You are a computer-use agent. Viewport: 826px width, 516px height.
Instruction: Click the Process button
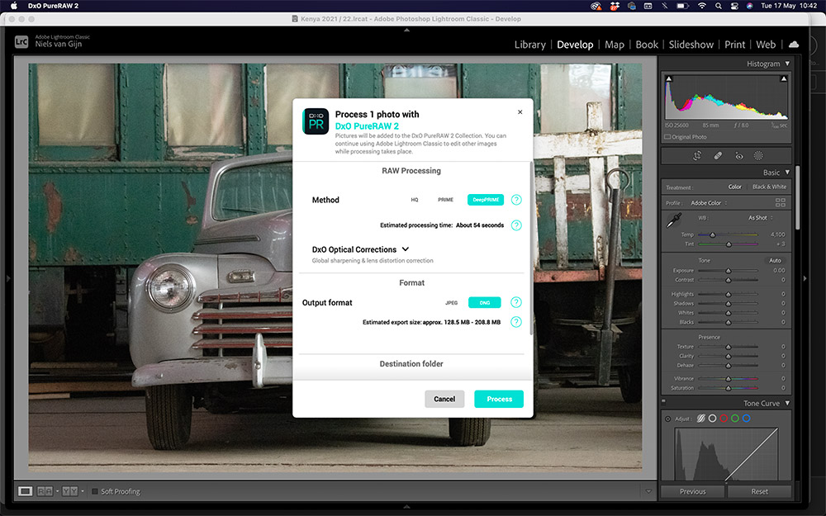click(499, 399)
